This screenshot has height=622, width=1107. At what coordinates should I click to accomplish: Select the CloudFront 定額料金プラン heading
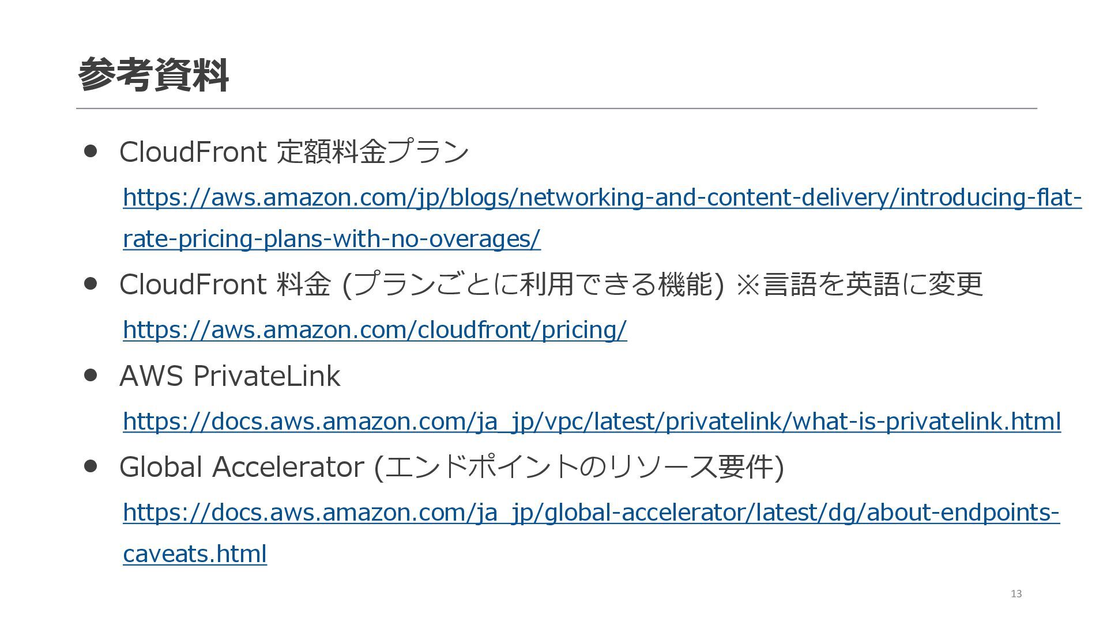point(294,152)
